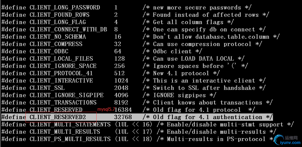Click the value 8192 for CLIENT_TRANSACTIONS
Image resolution: width=302 pixels, height=147 pixels.
[x=121, y=103]
